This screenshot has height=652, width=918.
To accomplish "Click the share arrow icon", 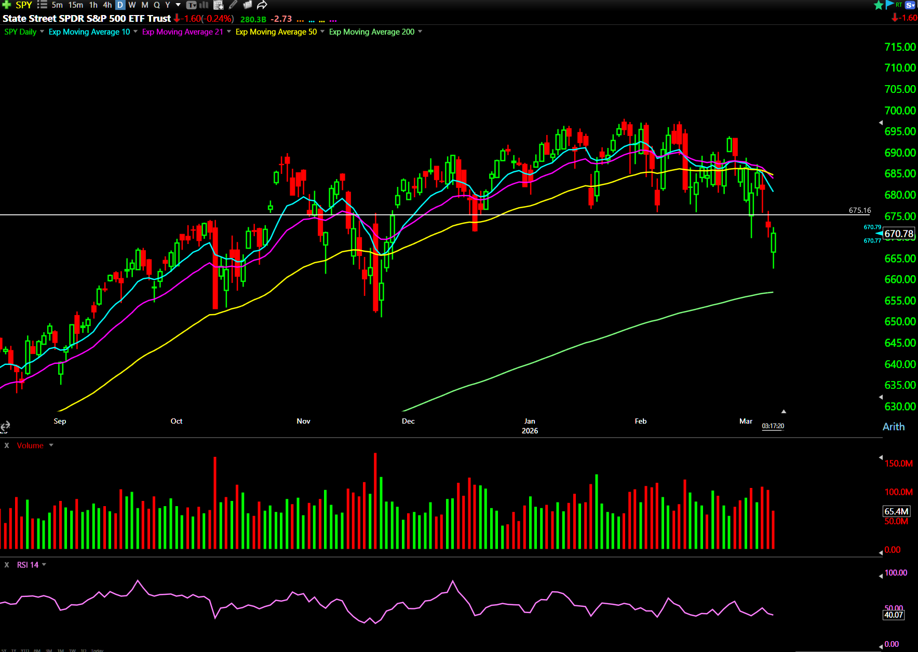I will tap(262, 5).
